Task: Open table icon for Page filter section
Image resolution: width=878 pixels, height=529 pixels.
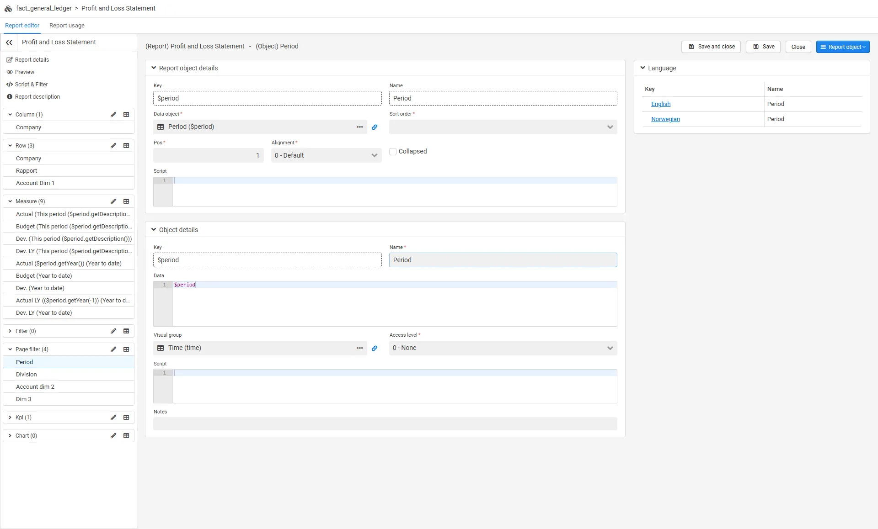Action: pos(126,349)
